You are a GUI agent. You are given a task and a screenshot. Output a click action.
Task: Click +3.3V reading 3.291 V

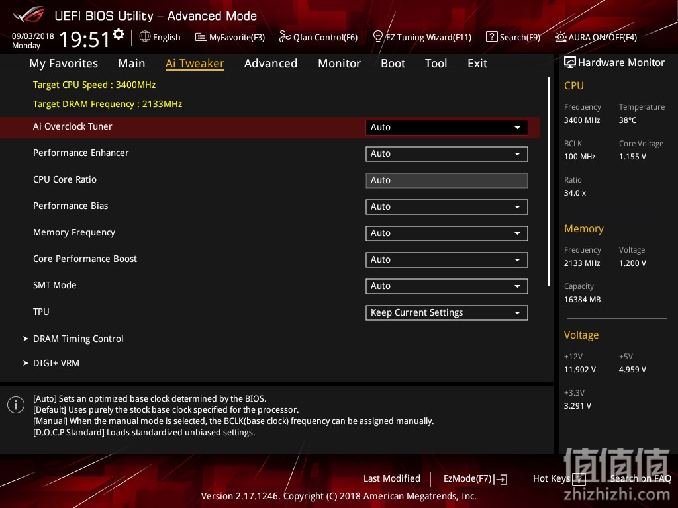coord(577,405)
